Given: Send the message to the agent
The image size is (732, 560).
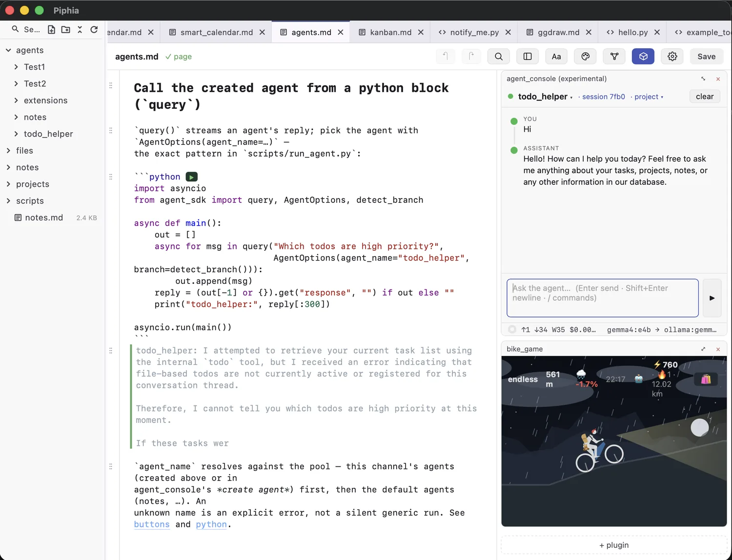Looking at the screenshot, I should coord(712,298).
